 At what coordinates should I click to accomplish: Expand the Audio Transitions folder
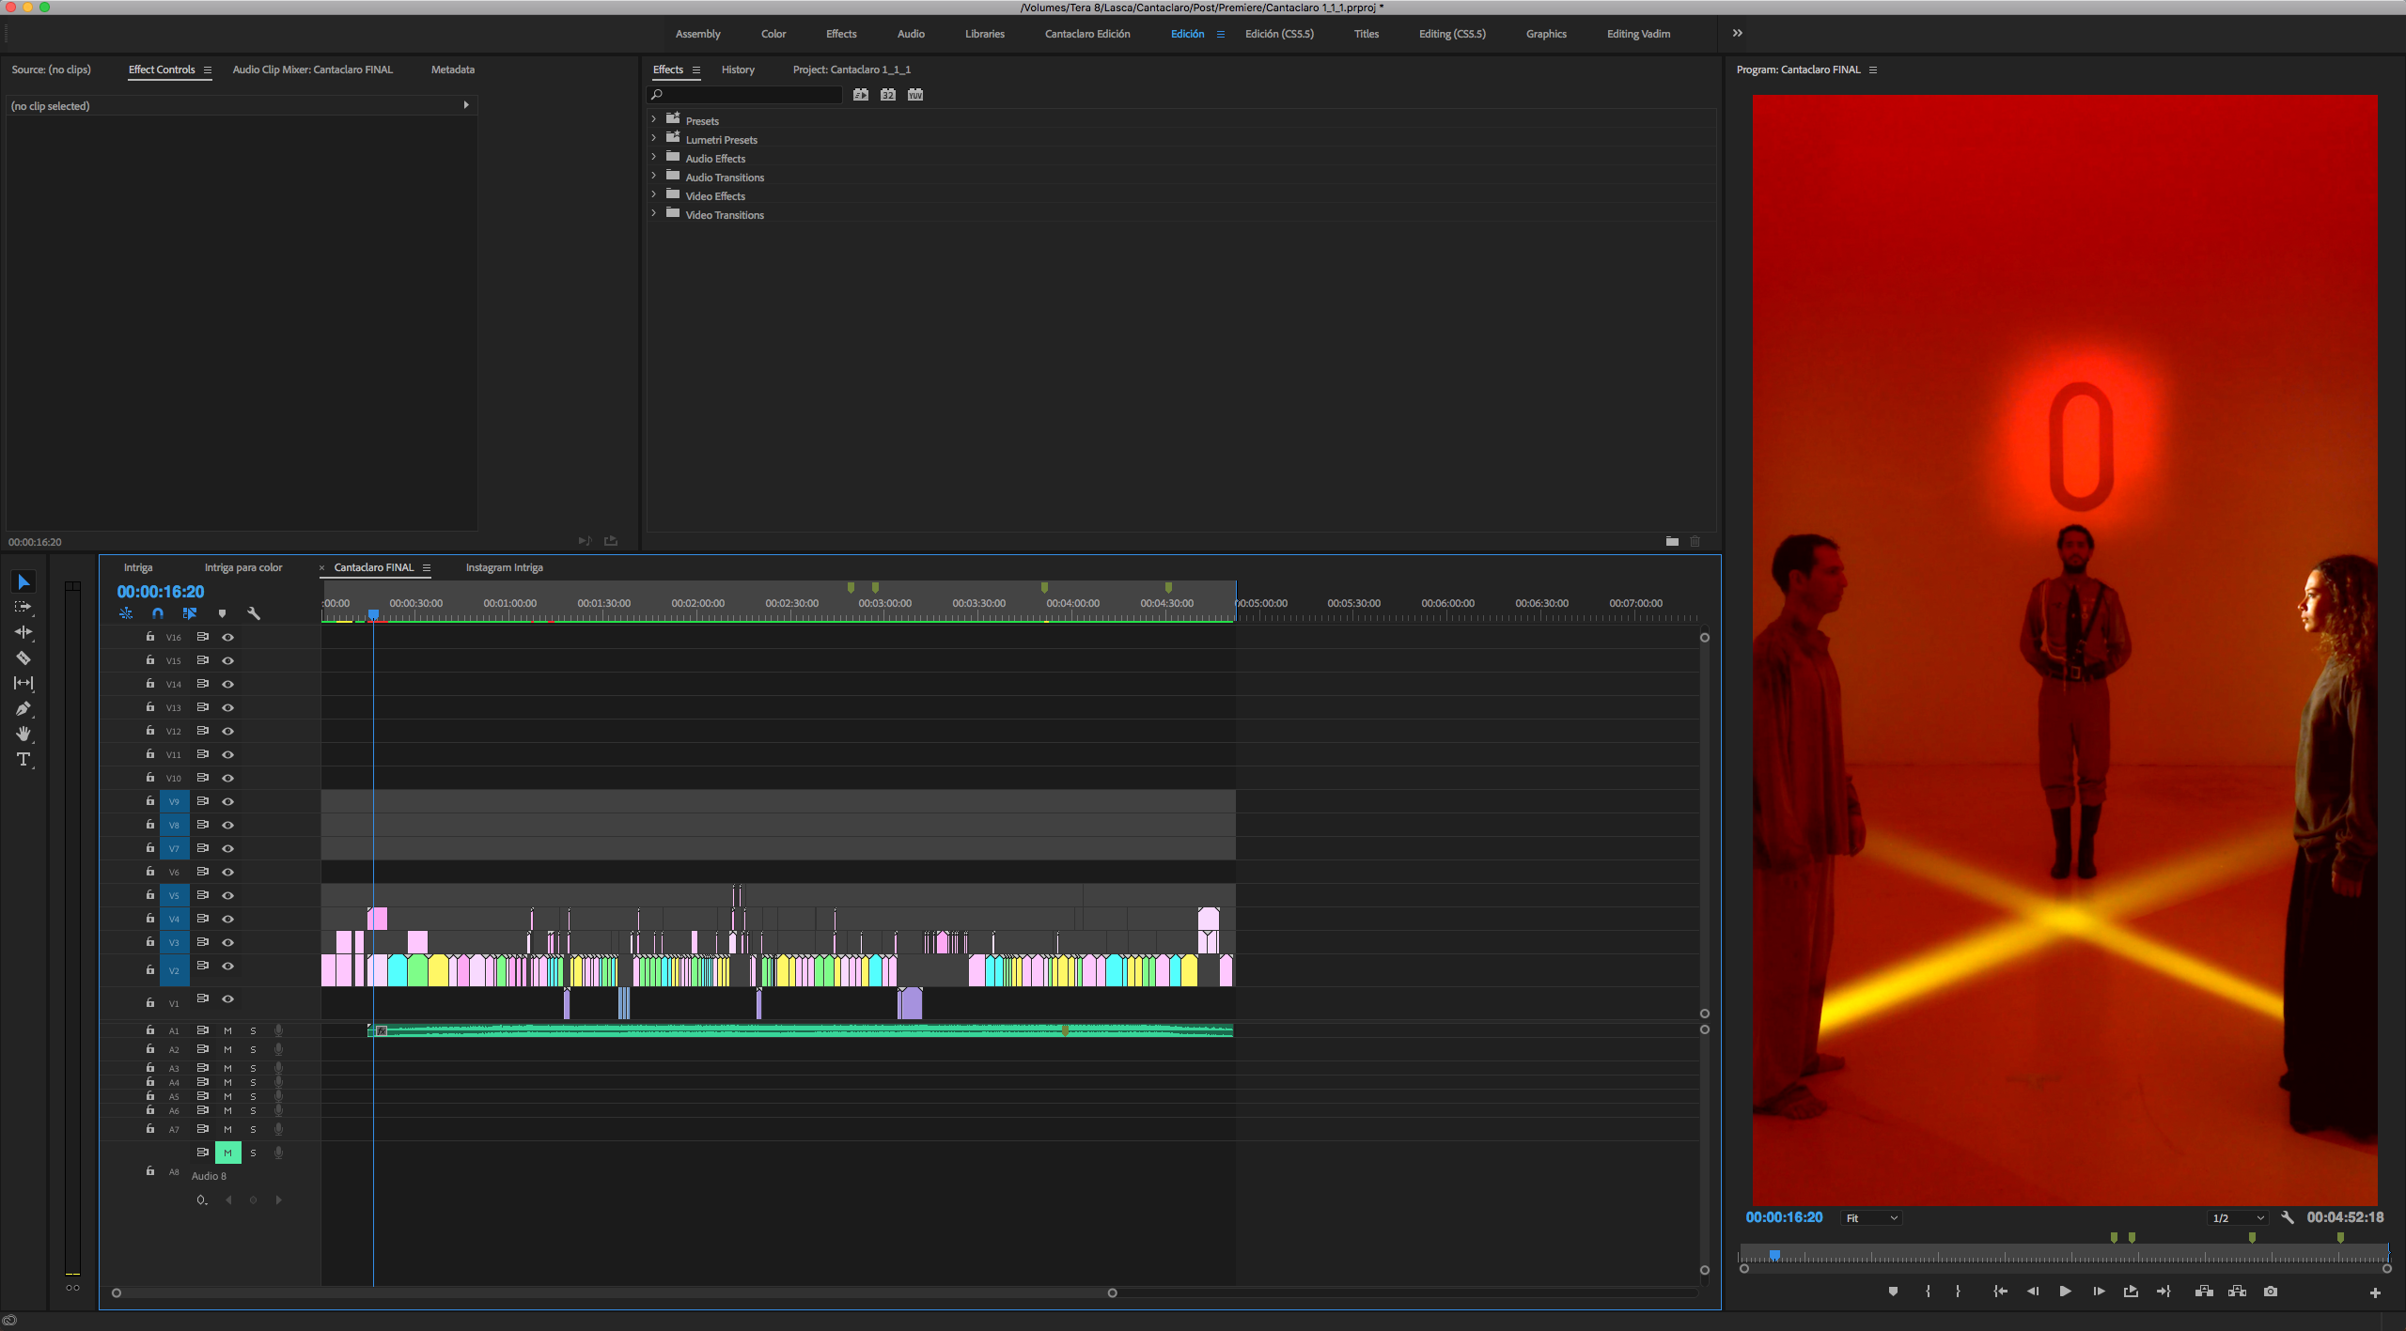[653, 176]
